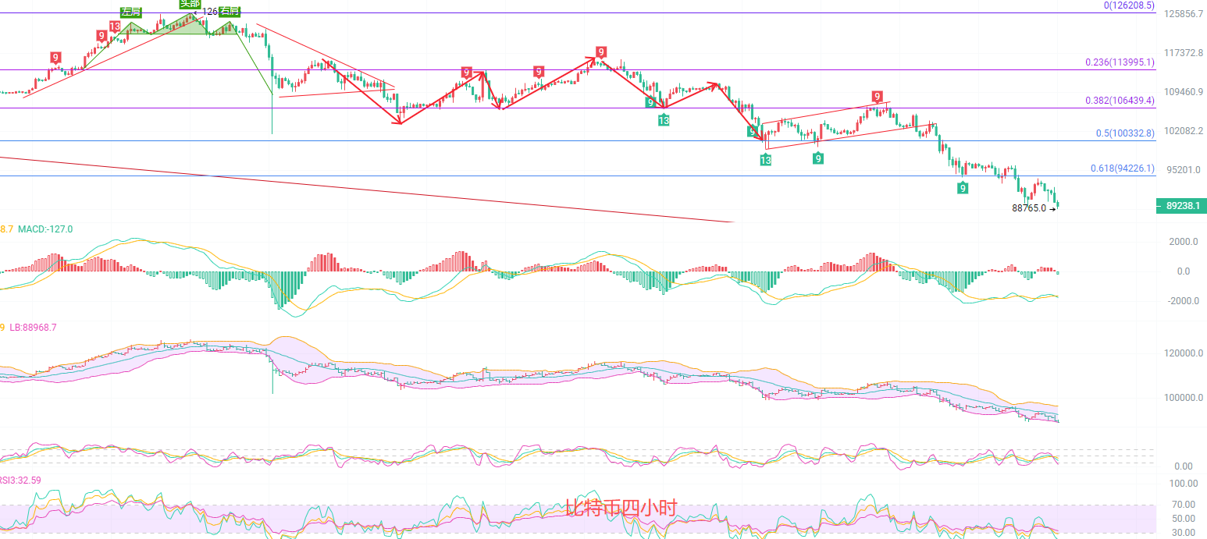The image size is (1207, 539).
Task: Select the 0.618(94226.1) Fibonacci label
Action: tap(1122, 168)
